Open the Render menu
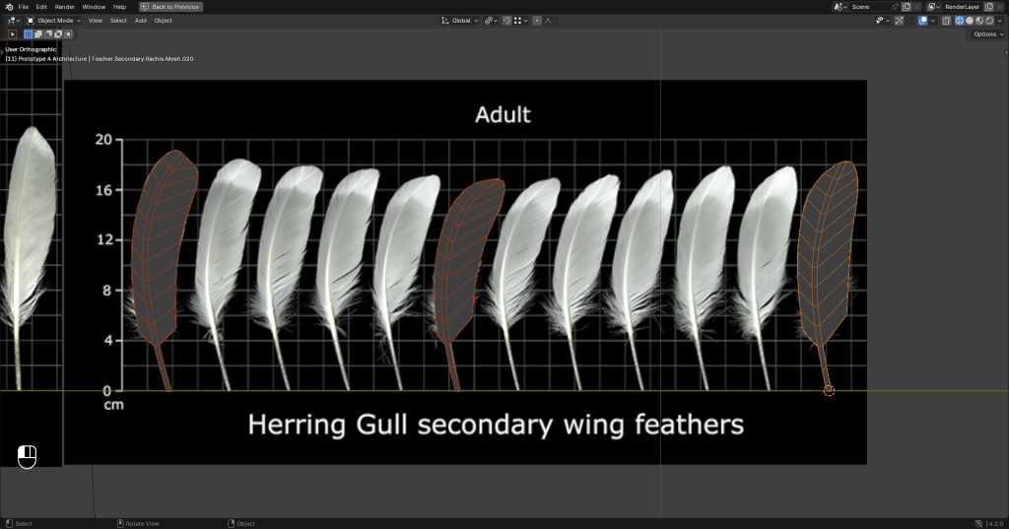 click(64, 7)
